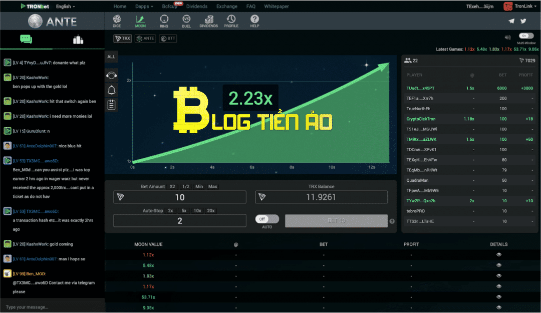This screenshot has height=313, width=541.
Task: Click player TrueNorthEh in the list
Action: pyautogui.click(x=418, y=108)
